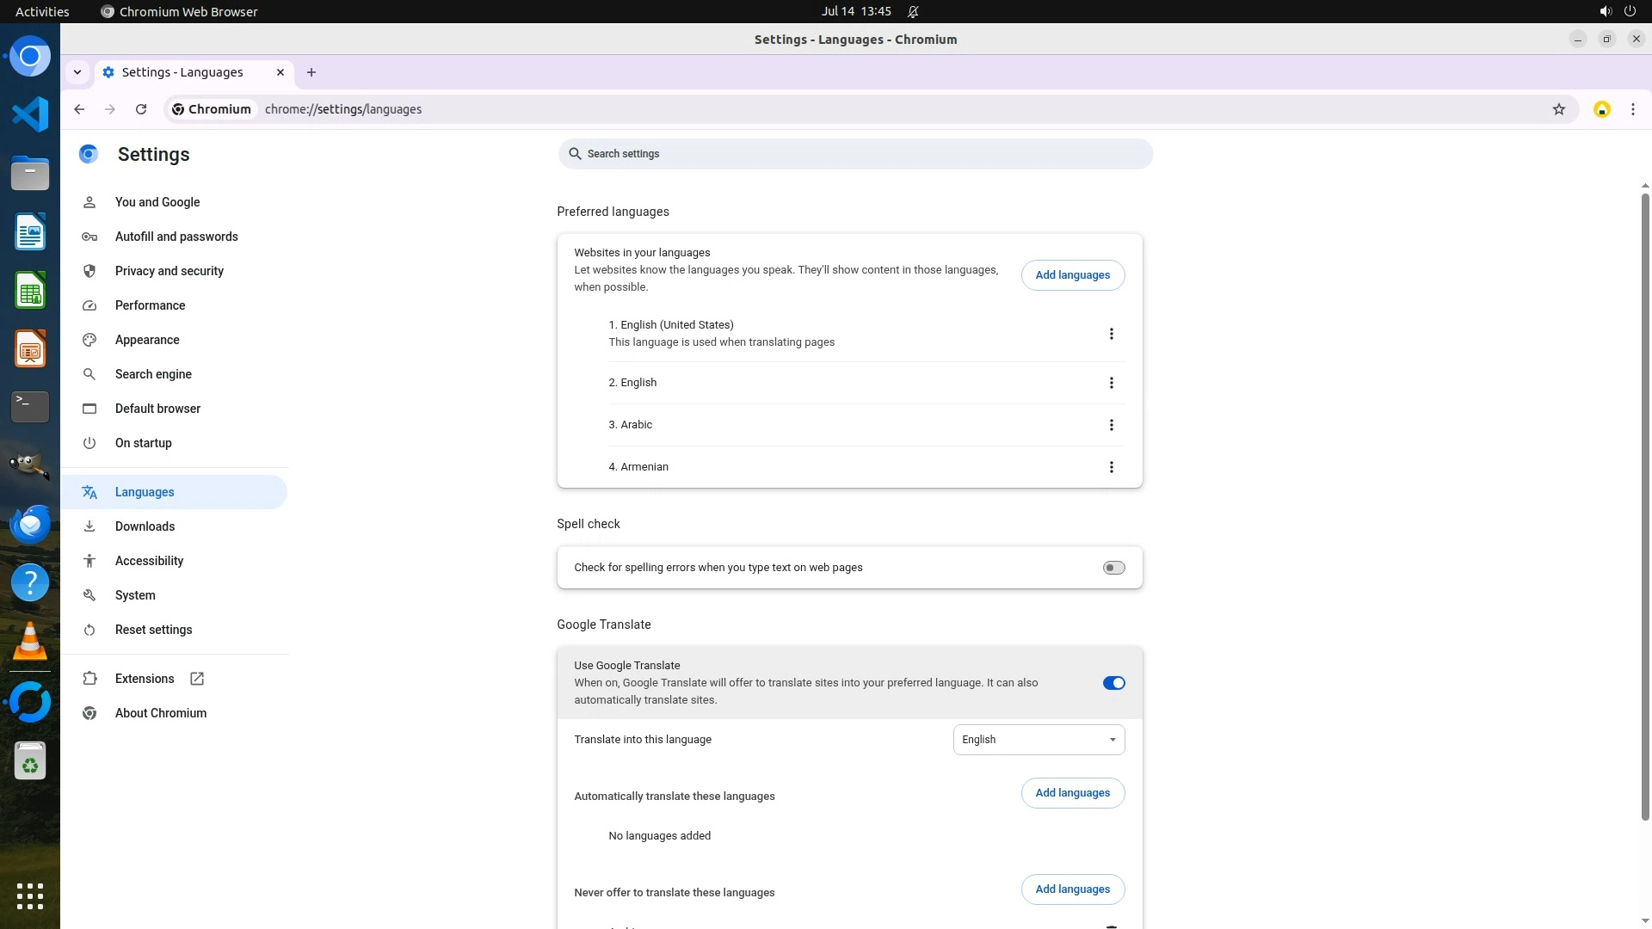Image resolution: width=1652 pixels, height=929 pixels.
Task: Go to the Appearance settings section
Action: 147,340
